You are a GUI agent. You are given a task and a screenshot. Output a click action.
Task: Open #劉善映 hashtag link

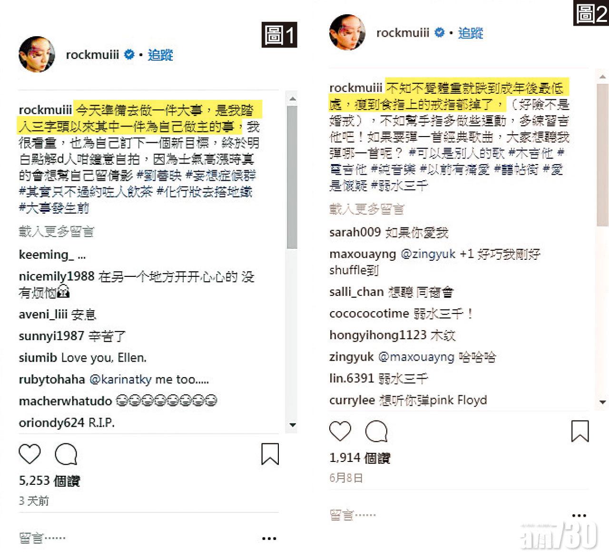pyautogui.click(x=159, y=176)
